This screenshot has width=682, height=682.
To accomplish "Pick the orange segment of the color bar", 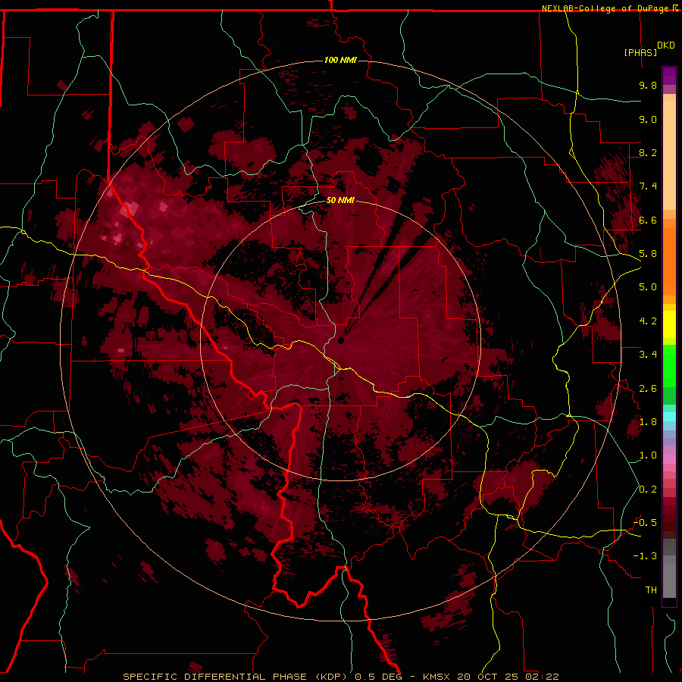I will click(669, 261).
